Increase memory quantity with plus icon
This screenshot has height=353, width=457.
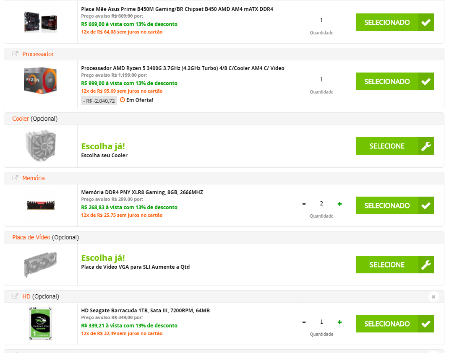pos(339,204)
